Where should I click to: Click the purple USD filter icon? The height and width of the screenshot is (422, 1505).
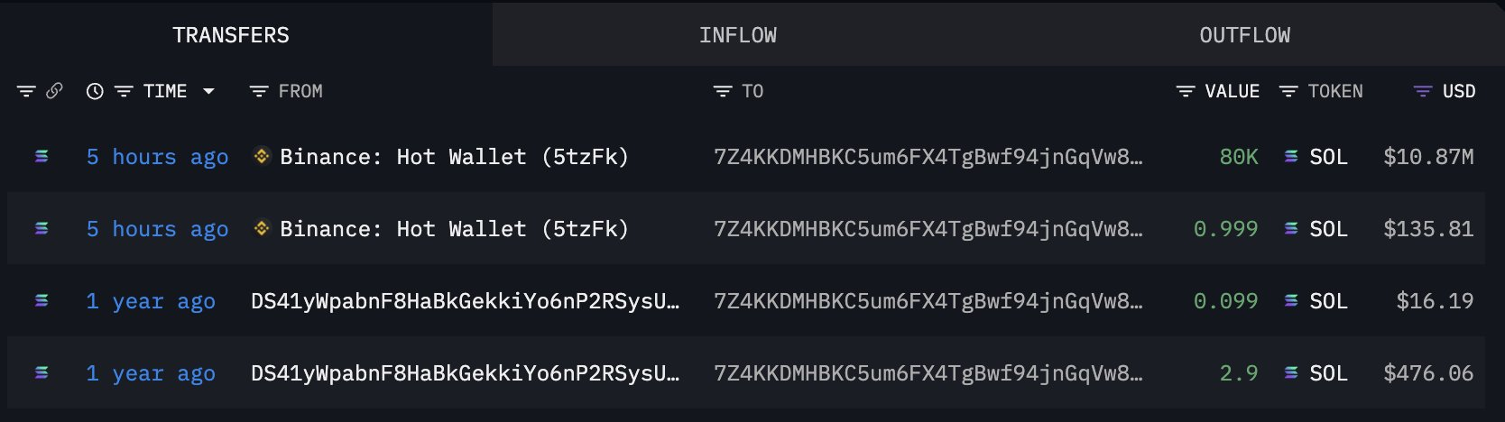pyautogui.click(x=1423, y=91)
